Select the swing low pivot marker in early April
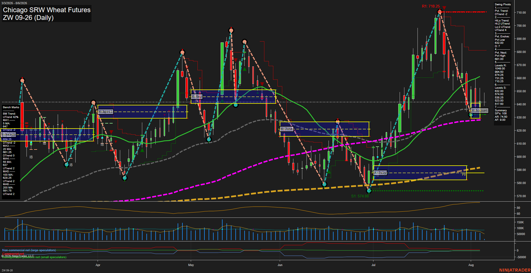The width and height of the screenshot is (531, 273). click(x=125, y=178)
